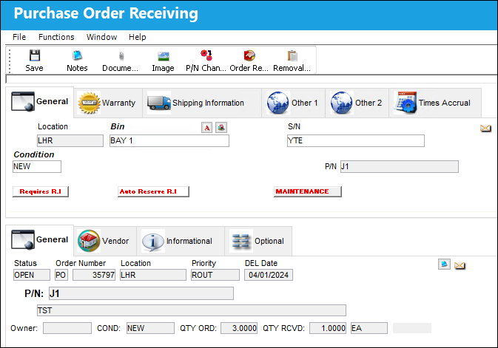Open the Shipping Information tab
Screen dimensions: 498x348
tap(202, 103)
